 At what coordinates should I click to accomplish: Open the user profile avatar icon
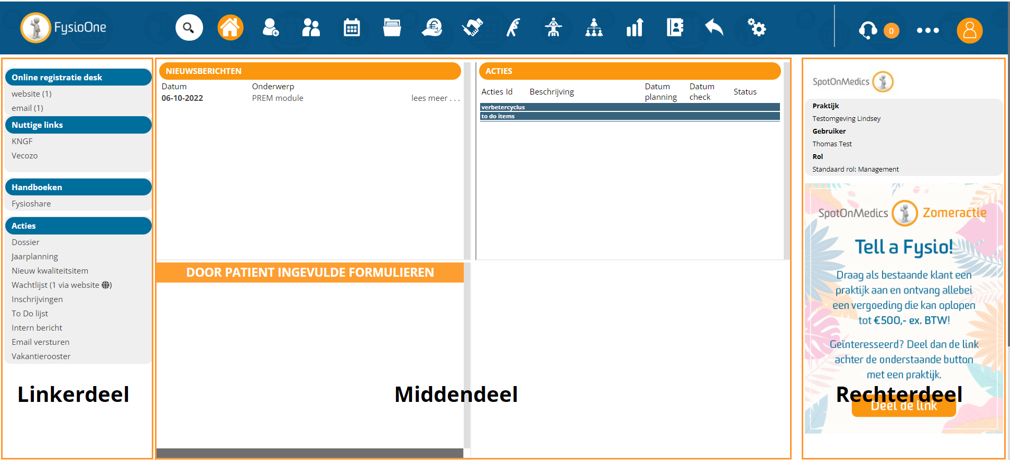tap(969, 31)
